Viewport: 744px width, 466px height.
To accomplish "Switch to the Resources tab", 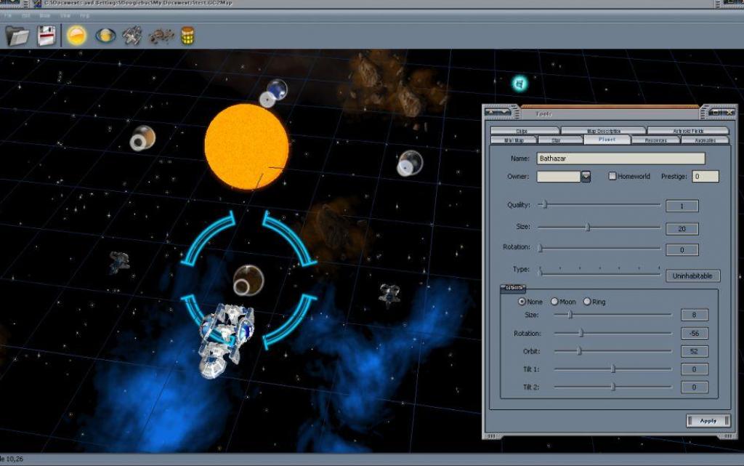I will pos(655,140).
